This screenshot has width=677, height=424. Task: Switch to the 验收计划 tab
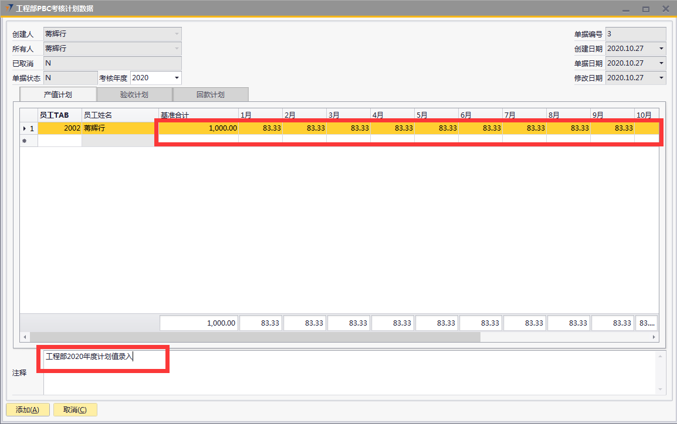point(134,95)
